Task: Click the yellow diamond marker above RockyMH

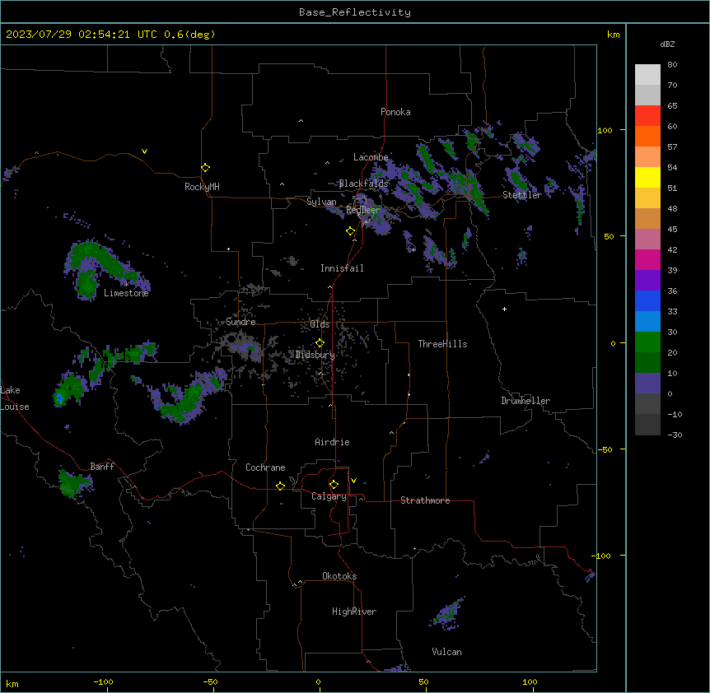Action: [205, 168]
